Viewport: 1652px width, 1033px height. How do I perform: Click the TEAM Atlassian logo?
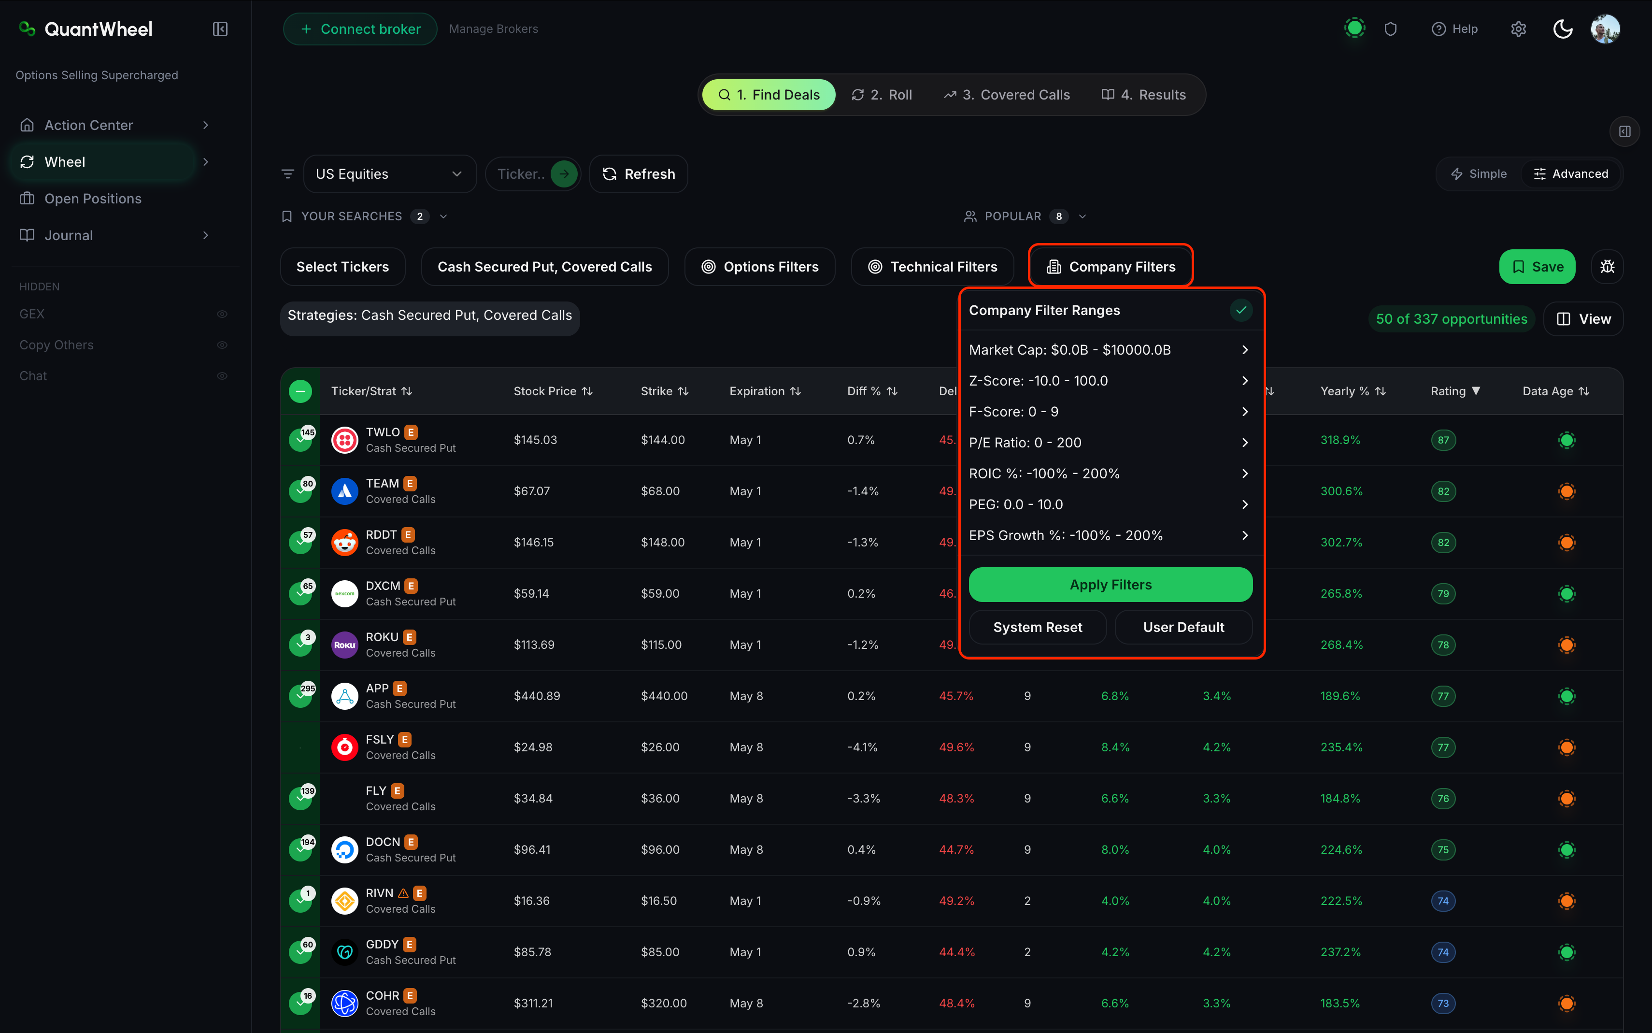point(345,491)
